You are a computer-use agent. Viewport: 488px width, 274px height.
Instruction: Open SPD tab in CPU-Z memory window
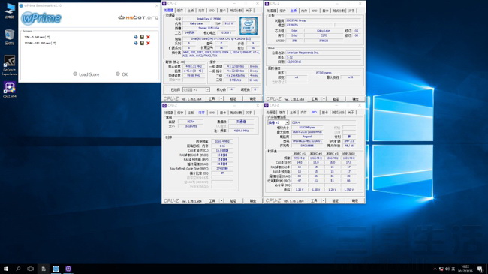tap(212, 113)
